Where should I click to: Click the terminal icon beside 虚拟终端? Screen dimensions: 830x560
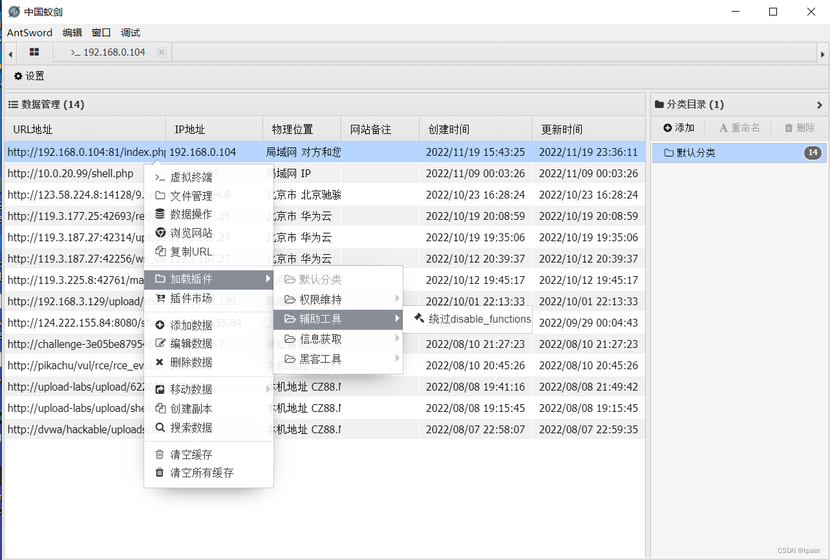click(x=160, y=177)
